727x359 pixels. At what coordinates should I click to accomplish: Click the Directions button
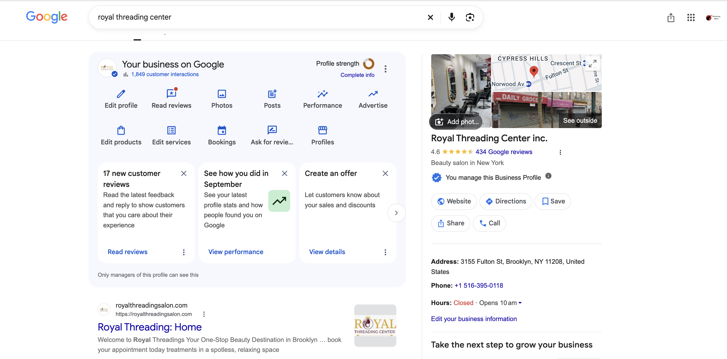[x=506, y=201]
